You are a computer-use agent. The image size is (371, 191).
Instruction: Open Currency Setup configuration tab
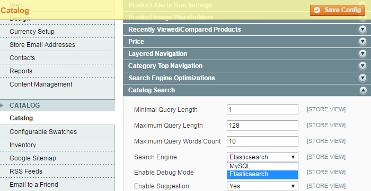tap(32, 32)
